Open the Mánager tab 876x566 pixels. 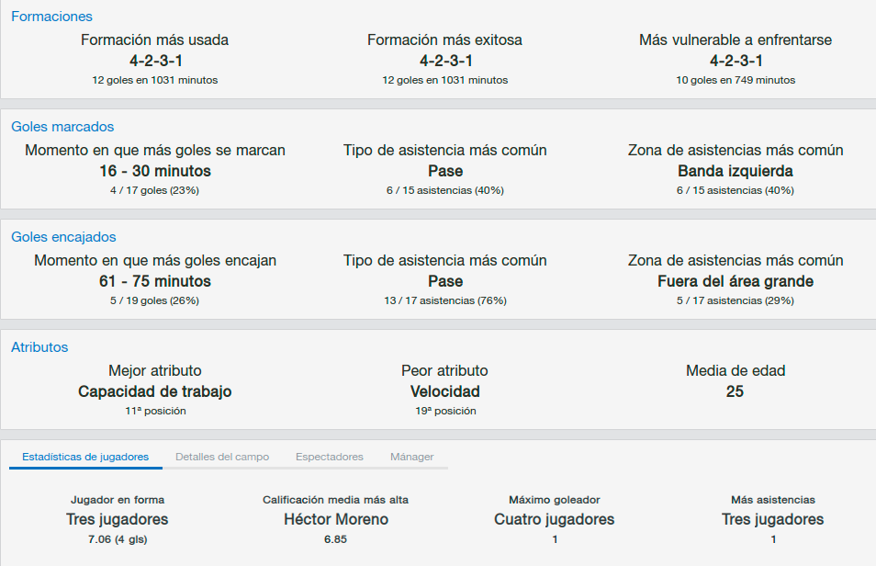tap(411, 457)
